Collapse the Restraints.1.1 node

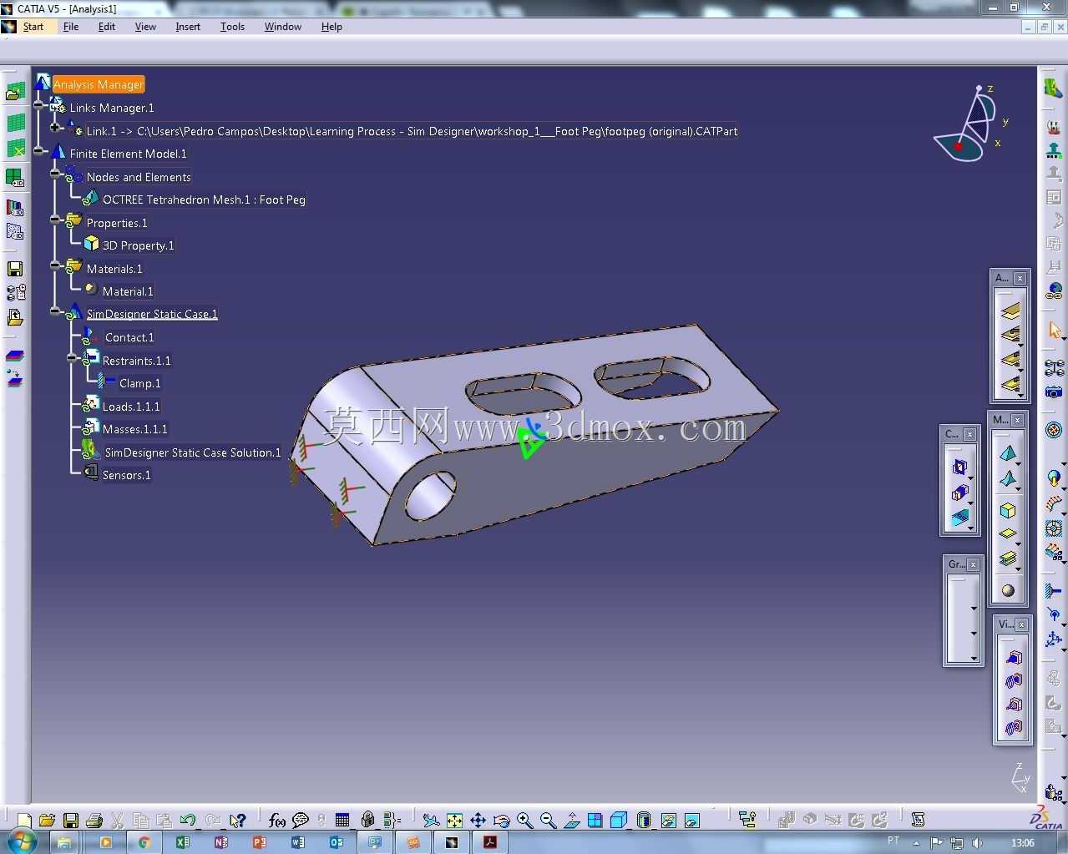[72, 358]
